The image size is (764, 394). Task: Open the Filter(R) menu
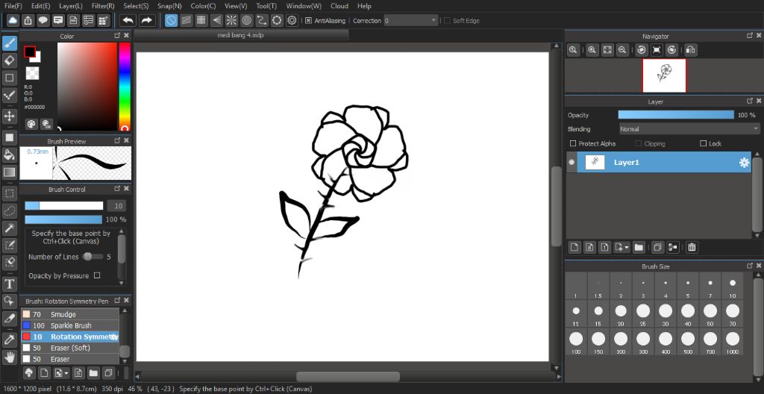click(103, 6)
